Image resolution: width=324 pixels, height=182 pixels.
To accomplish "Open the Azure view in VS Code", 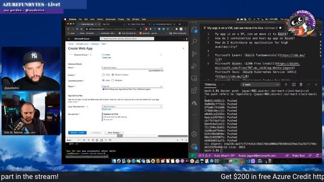I will pyautogui.click(x=194, y=103).
